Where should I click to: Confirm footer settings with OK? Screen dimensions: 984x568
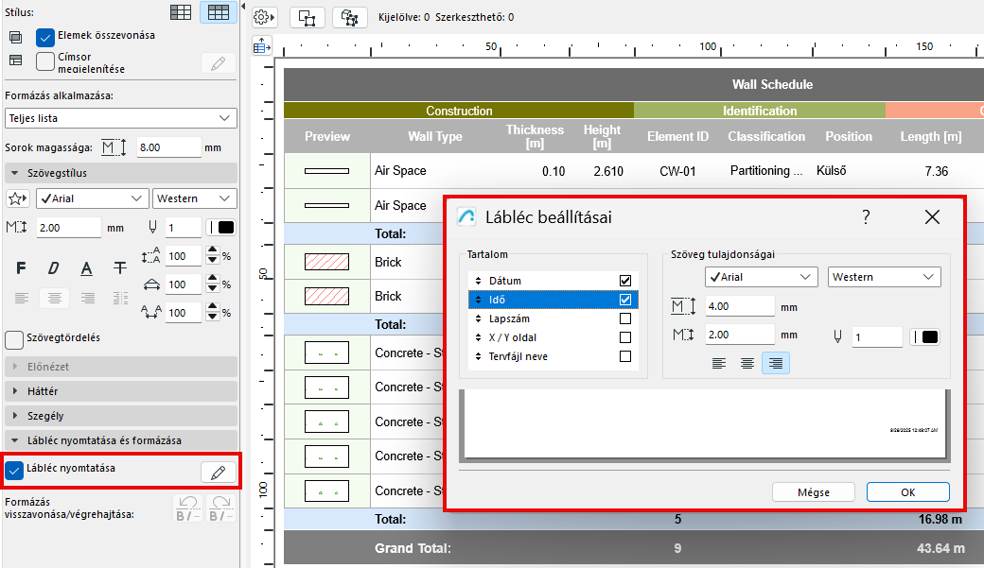tap(906, 491)
